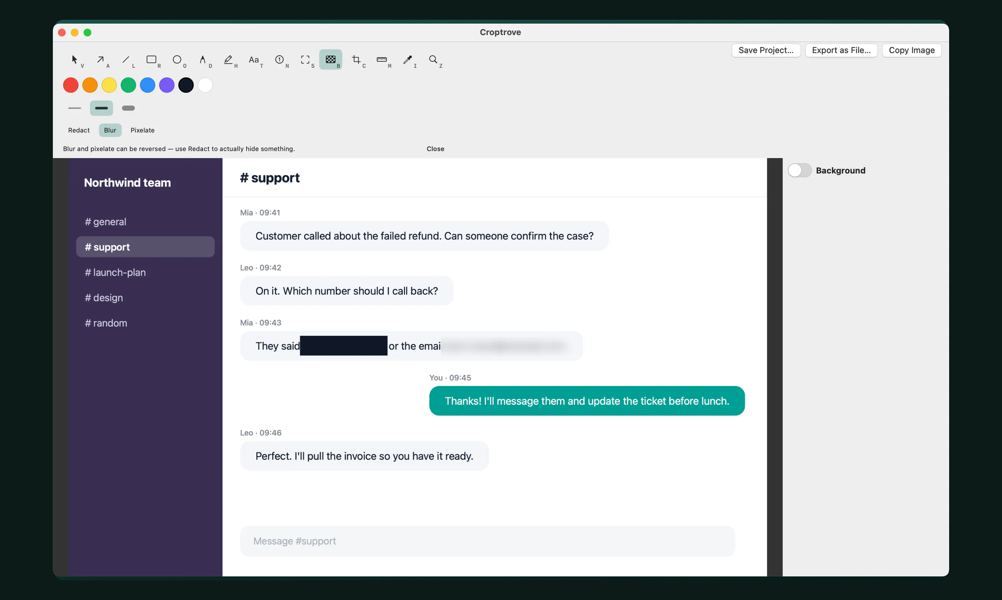Click the blurred email region

[x=505, y=346]
